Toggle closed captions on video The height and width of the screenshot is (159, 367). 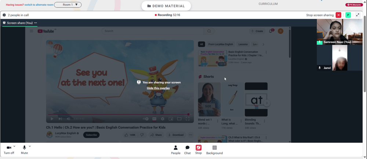pyautogui.click(x=154, y=119)
